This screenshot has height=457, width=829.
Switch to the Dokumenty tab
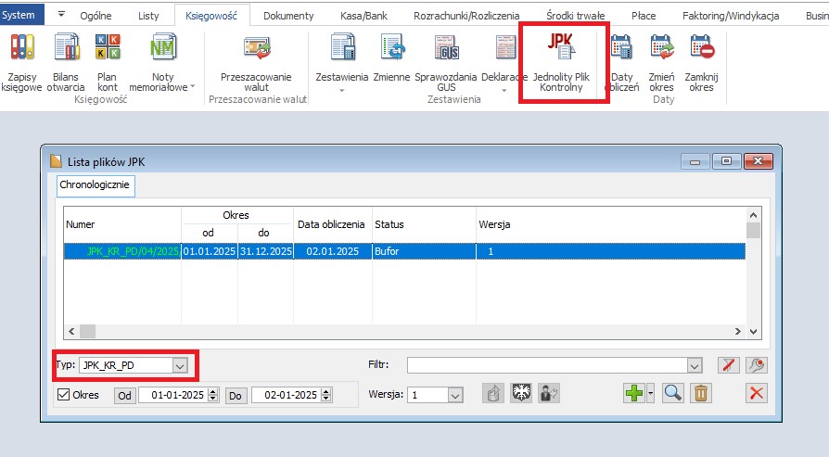tap(288, 16)
